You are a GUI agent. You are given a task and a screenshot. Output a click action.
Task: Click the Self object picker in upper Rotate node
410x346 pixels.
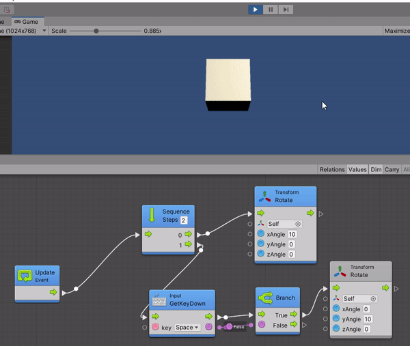(298, 224)
